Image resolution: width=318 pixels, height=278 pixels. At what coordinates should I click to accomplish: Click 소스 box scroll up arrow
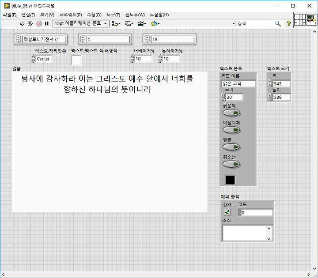click(269, 229)
